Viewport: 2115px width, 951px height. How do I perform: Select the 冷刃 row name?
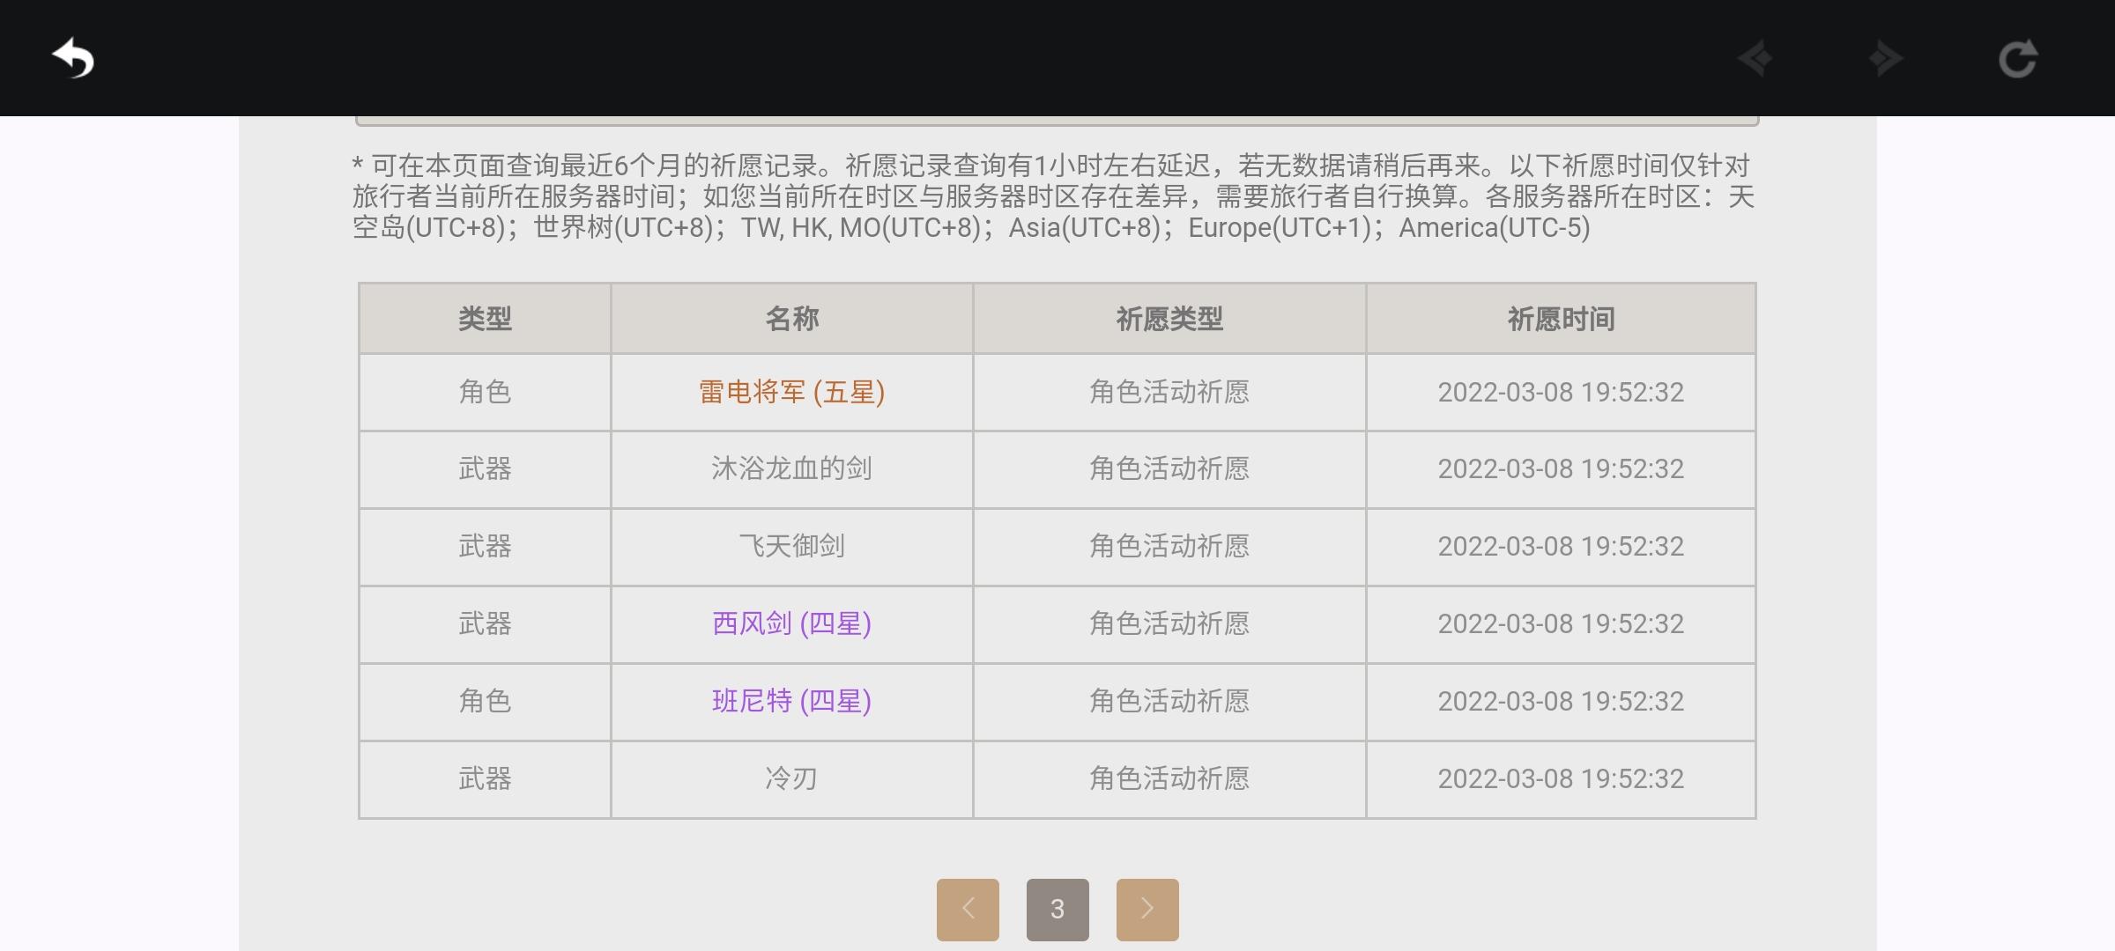tap(791, 778)
